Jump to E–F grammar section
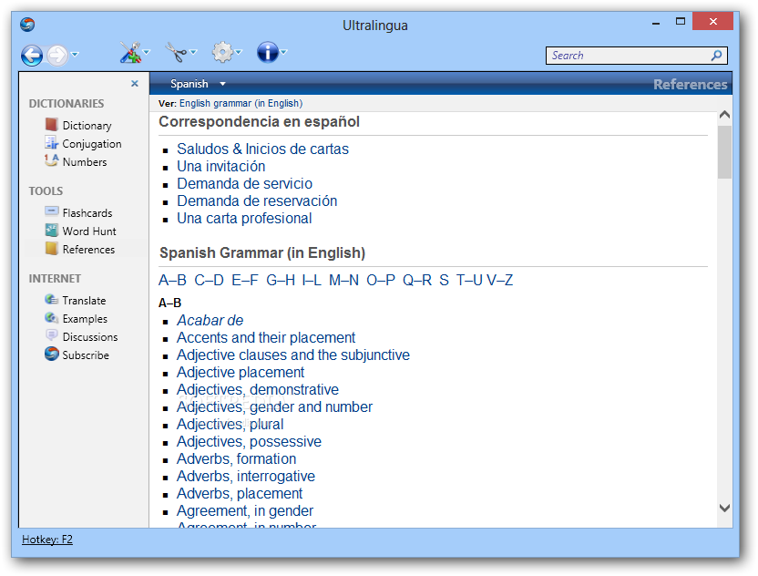Screen dimensions: 758x576 tap(244, 280)
